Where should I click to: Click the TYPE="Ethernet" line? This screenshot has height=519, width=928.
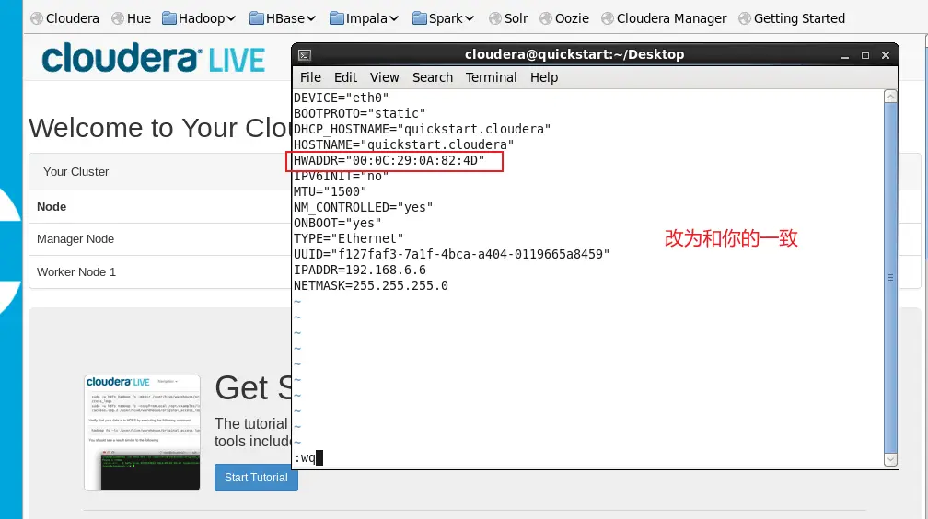(x=349, y=238)
